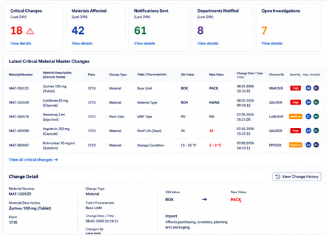Click the HAWA new value cell
Screen dimensions: 327x239
pos(214,102)
